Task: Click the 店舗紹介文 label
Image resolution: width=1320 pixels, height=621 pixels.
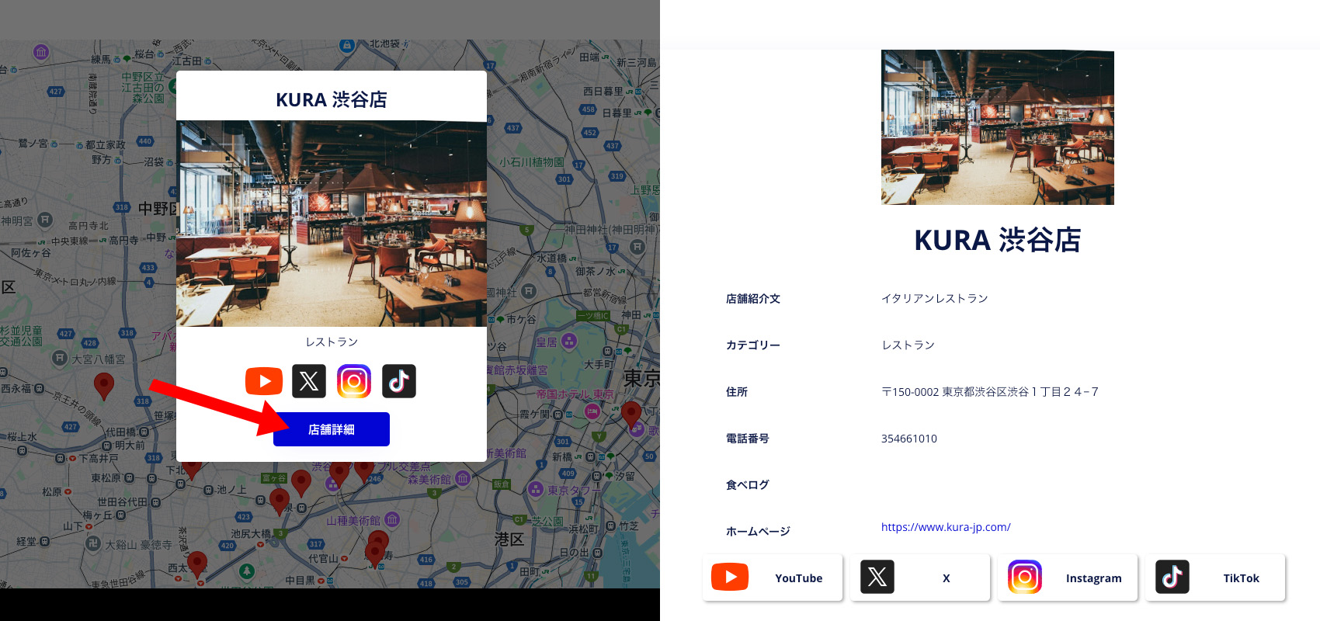Action: point(753,299)
